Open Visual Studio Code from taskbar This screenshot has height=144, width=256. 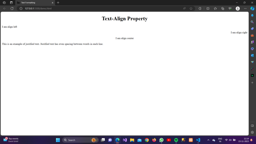[198, 140]
